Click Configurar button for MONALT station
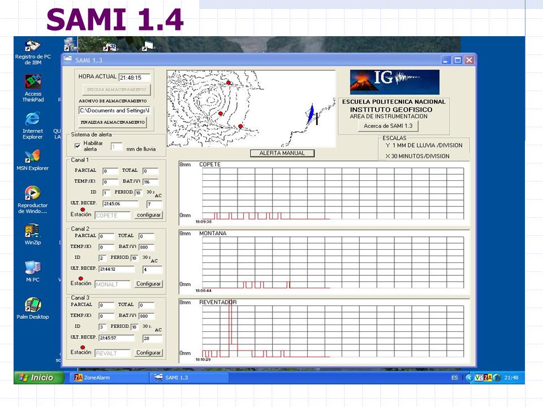543x407 pixels. pos(148,284)
